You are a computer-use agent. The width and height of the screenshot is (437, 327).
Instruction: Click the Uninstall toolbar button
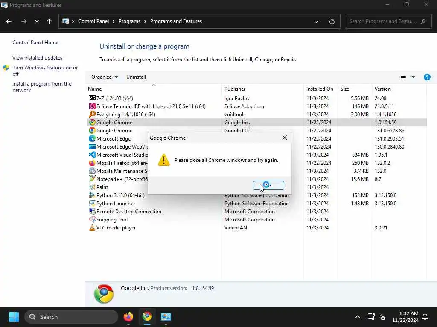pos(136,77)
